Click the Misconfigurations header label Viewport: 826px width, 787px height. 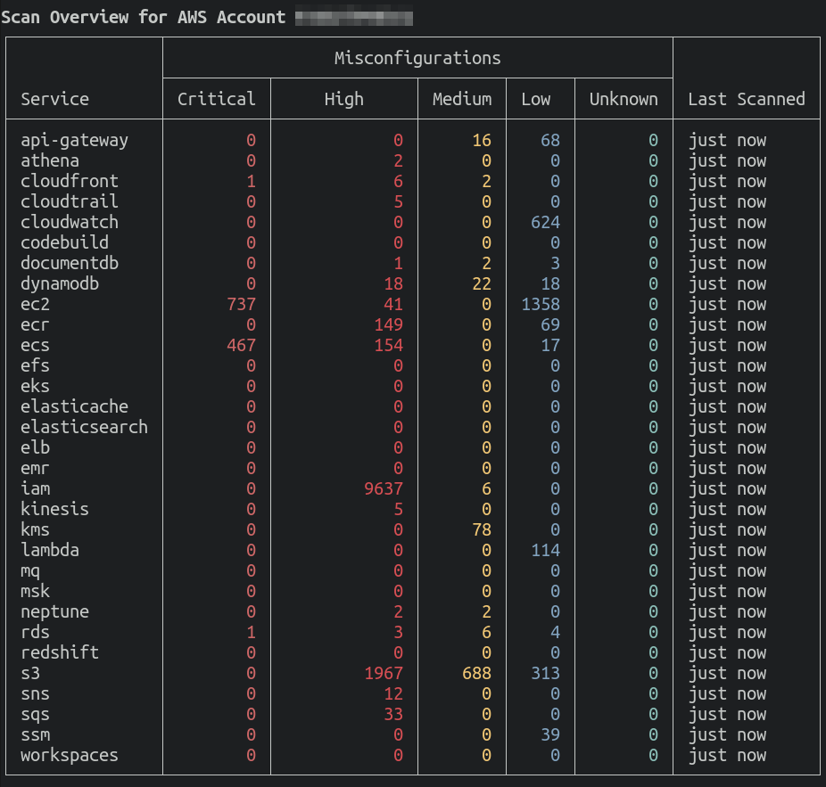417,57
